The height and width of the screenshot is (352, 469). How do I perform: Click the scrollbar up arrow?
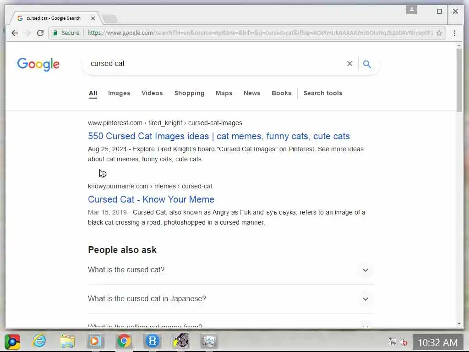[459, 45]
